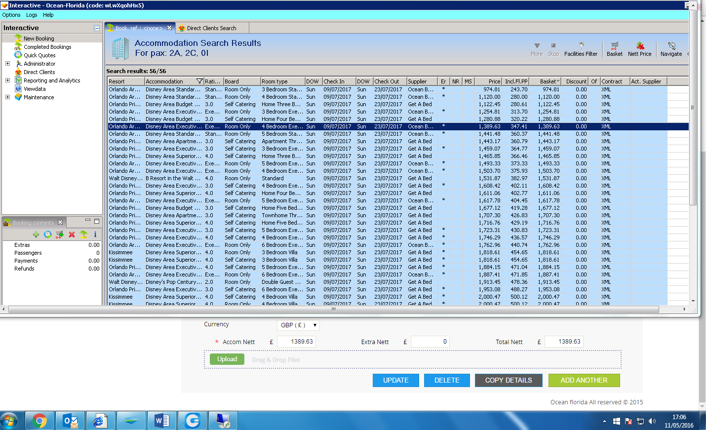Viewport: 706px width, 430px height.
Task: Open the Facilities Filter funnel
Action: [x=581, y=49]
